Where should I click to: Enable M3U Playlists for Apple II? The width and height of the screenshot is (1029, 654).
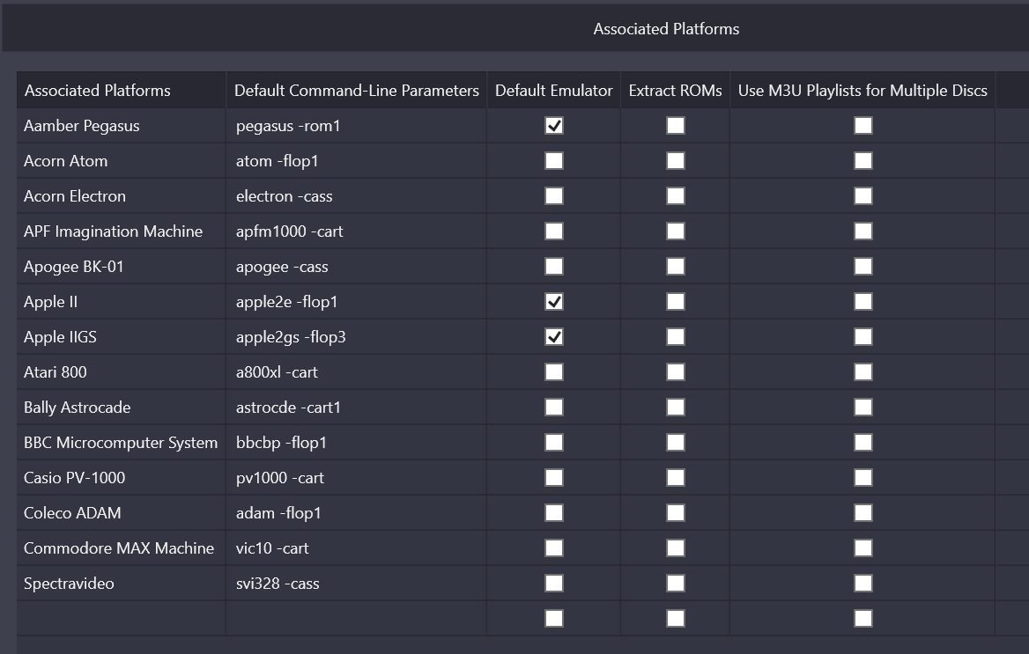(x=863, y=302)
